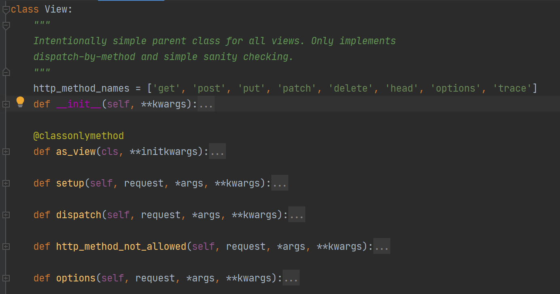The image size is (560, 294).
Task: Click folded ellipsis after as_view signature
Action: click(217, 152)
